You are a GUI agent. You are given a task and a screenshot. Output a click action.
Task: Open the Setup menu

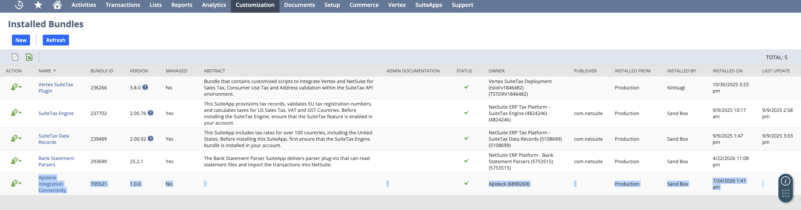(332, 5)
